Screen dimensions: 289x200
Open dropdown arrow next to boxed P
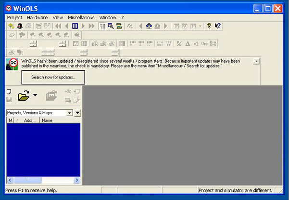click(200, 26)
